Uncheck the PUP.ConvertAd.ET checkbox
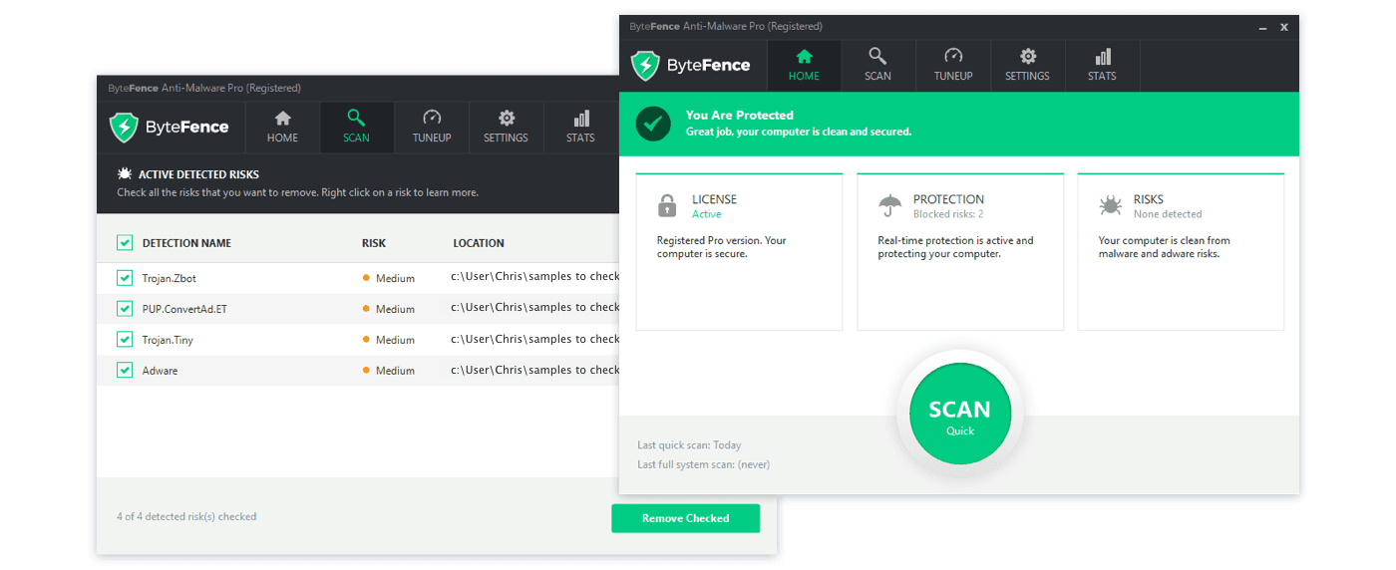Screen dimensions: 1396x570 click(x=125, y=309)
